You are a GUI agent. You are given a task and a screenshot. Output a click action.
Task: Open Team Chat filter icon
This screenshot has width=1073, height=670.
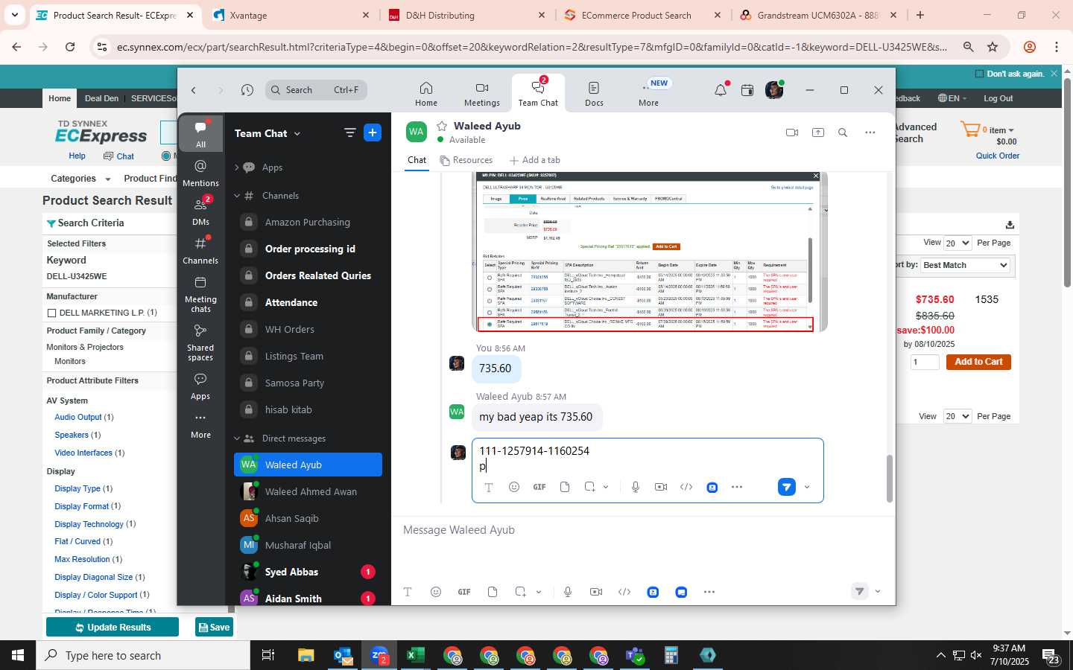pyautogui.click(x=349, y=133)
